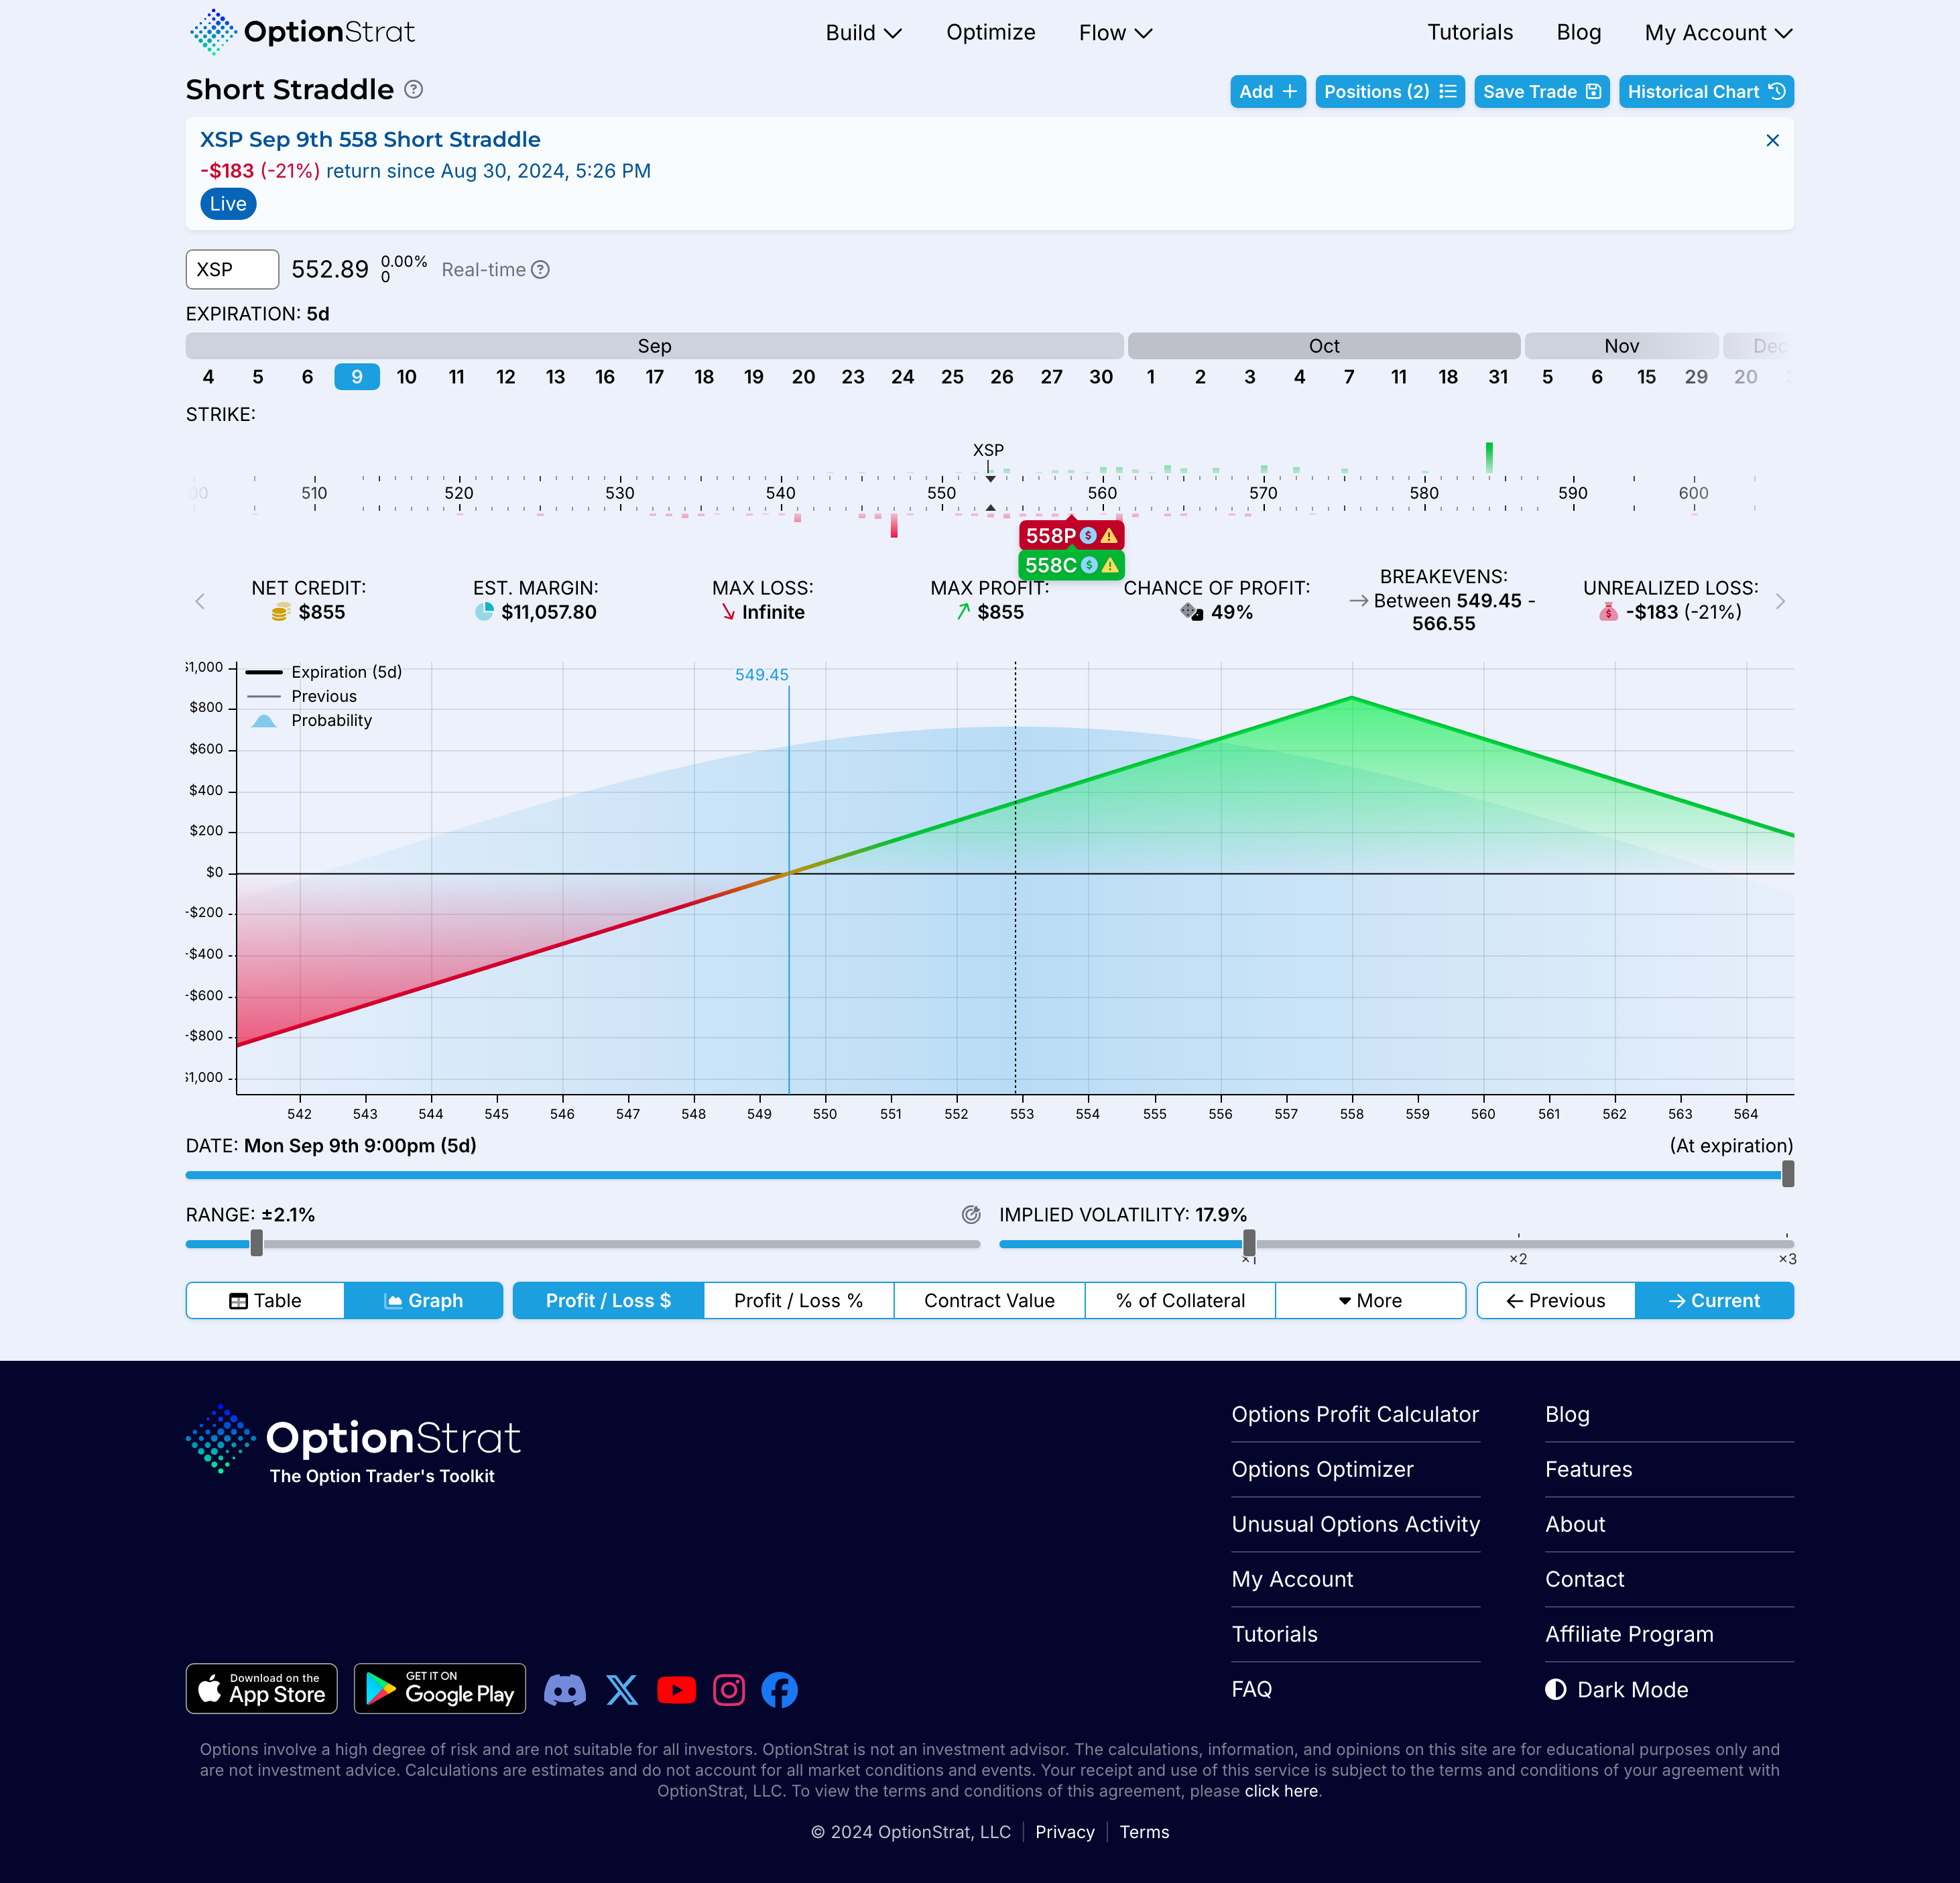The width and height of the screenshot is (1960, 1883).
Task: Open the X (Twitter) icon
Action: (x=621, y=1690)
